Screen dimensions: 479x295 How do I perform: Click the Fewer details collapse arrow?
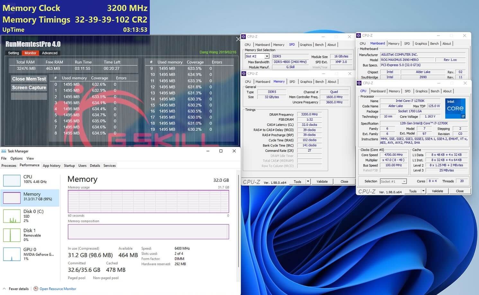(x=4, y=289)
